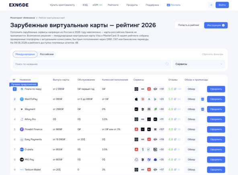Show +23 more services for WantToPay
The width and height of the screenshot is (238, 175).
[x=162, y=99]
